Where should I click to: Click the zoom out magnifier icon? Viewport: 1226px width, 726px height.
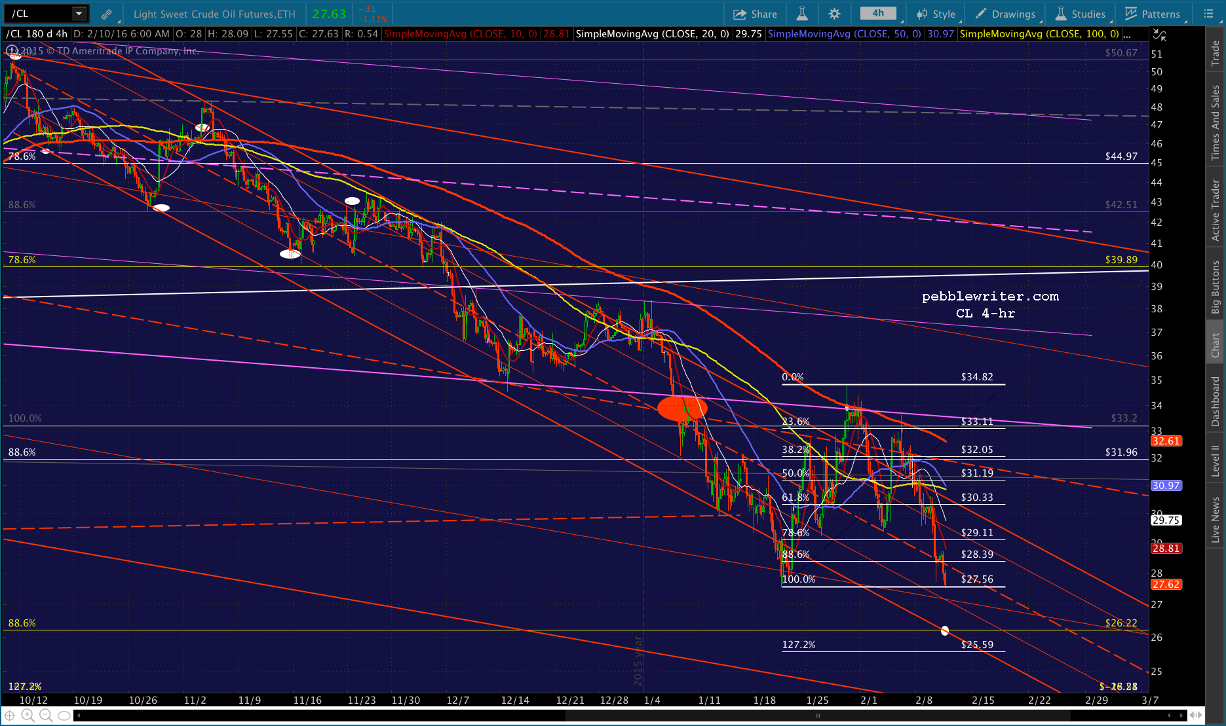click(46, 716)
